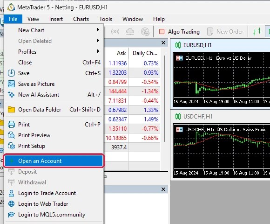Select Close in the File menu
The image size is (270, 224).
point(54,62)
